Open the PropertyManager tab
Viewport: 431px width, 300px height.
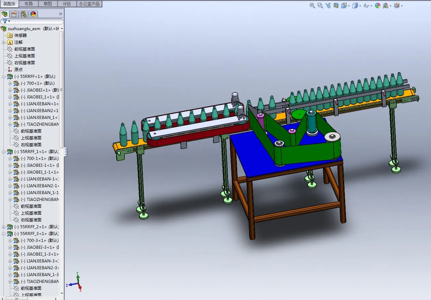(14, 14)
